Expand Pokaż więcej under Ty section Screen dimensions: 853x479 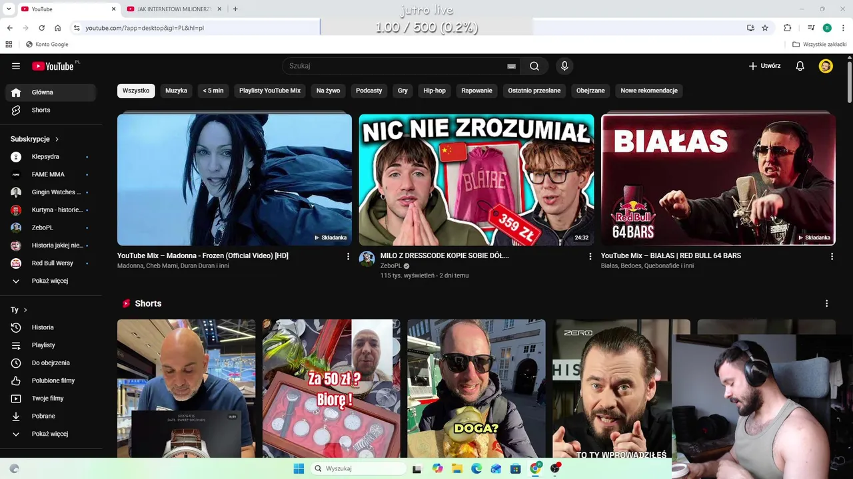[x=51, y=434]
